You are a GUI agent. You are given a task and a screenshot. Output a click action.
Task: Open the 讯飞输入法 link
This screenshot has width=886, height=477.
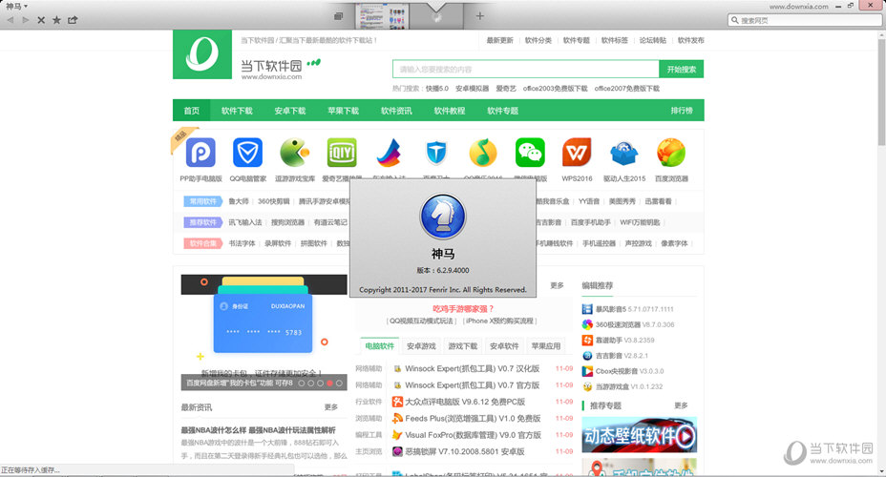(x=245, y=222)
